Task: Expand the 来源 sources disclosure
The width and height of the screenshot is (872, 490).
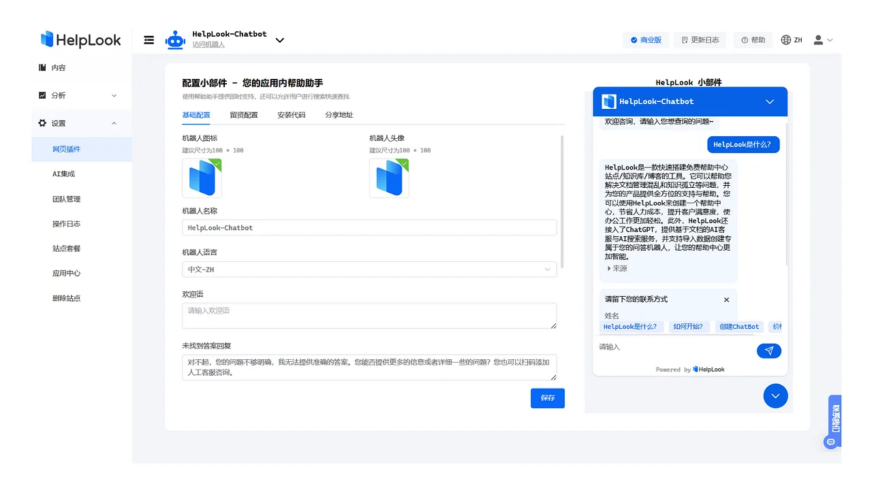Action: pyautogui.click(x=617, y=269)
